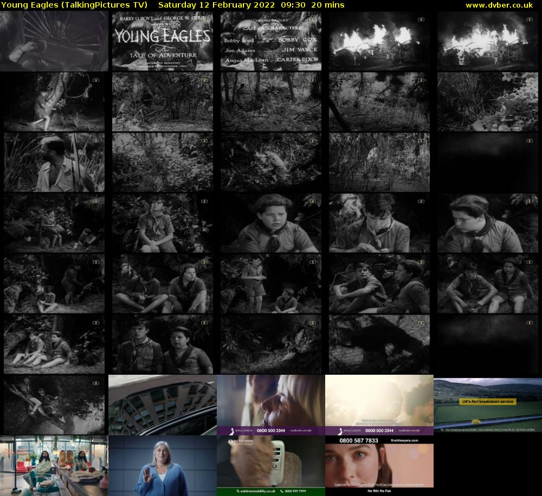Click the date 'Saturday 12 February 2022'

pos(216,5)
